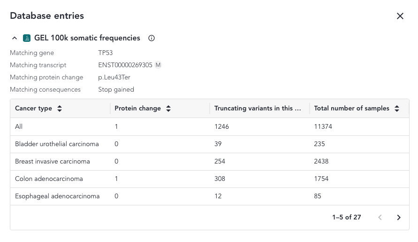Open the info icon next to GEL 100k title
This screenshot has height=242, width=418.
pos(152,38)
